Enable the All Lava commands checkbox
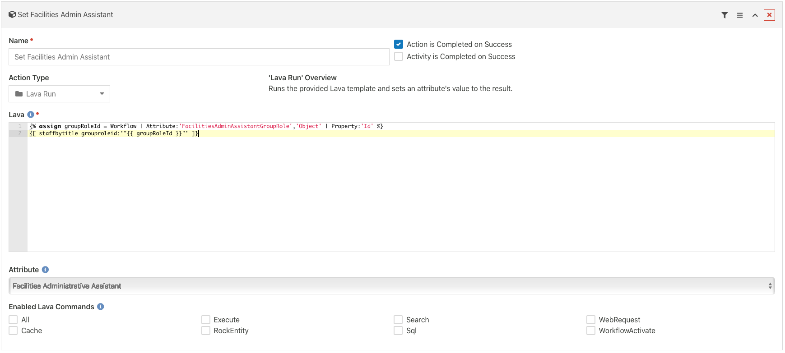 point(14,320)
